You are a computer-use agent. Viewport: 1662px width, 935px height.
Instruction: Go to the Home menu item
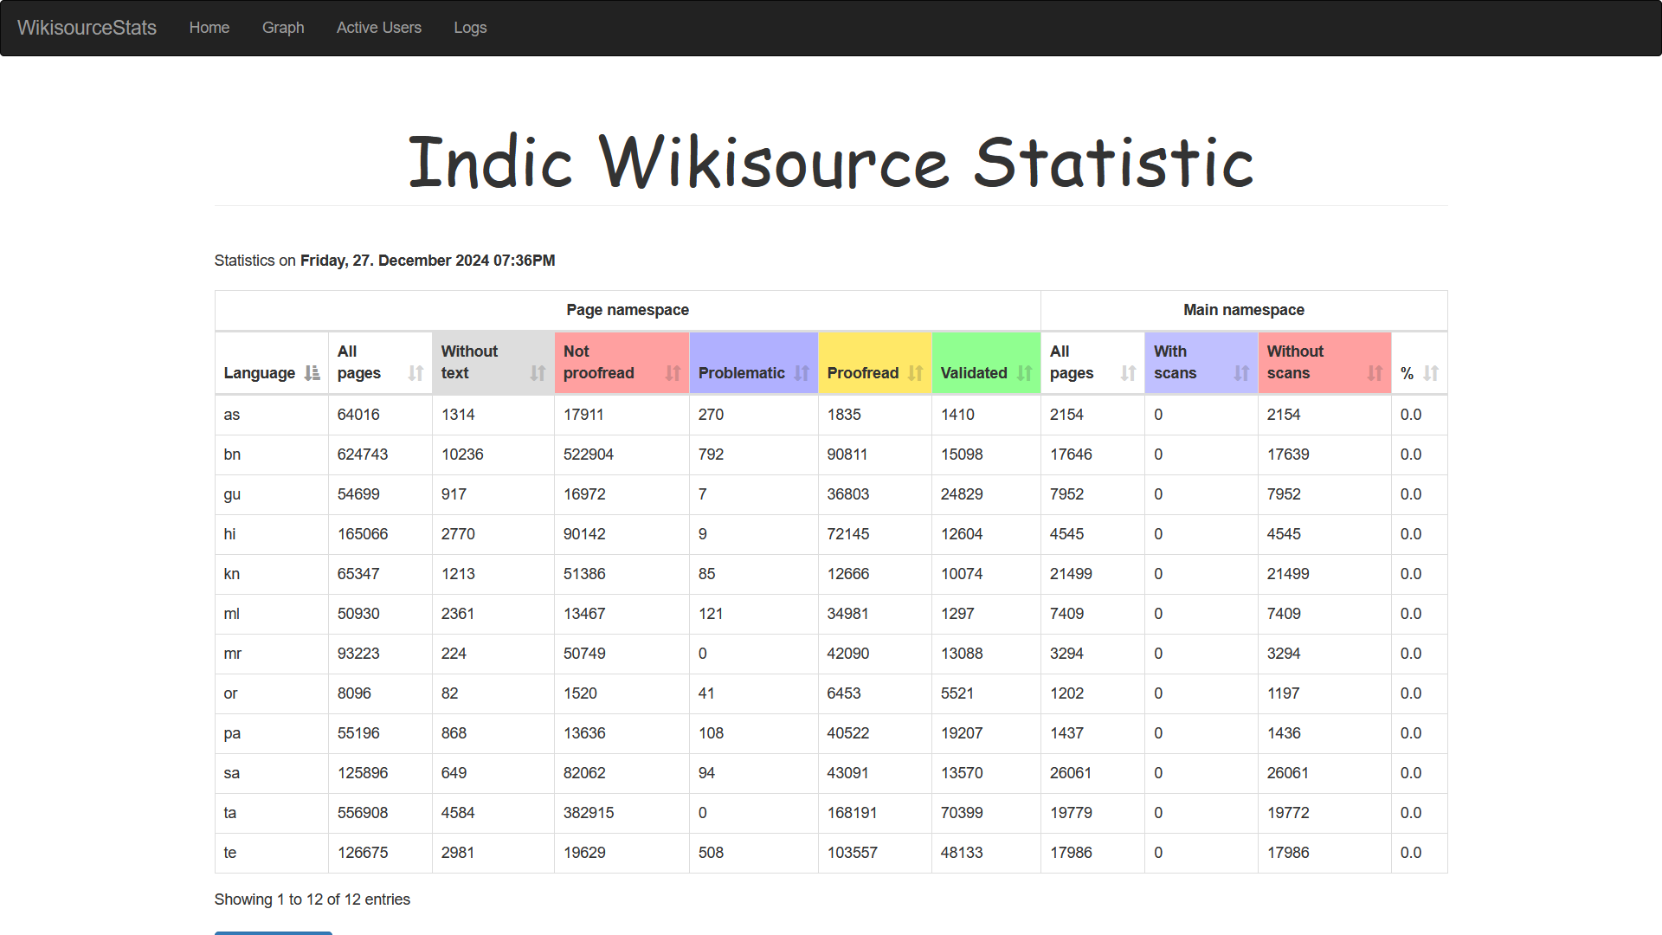click(209, 28)
